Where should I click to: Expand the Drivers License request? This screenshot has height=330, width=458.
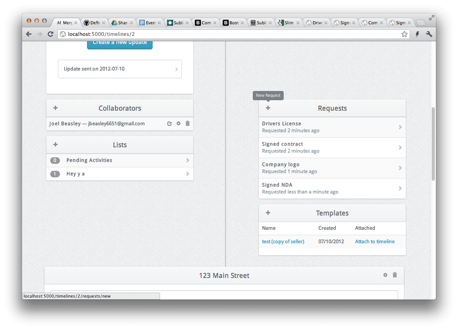(x=332, y=127)
